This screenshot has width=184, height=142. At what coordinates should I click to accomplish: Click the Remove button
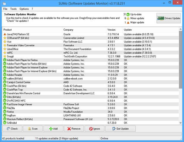pos(74,129)
